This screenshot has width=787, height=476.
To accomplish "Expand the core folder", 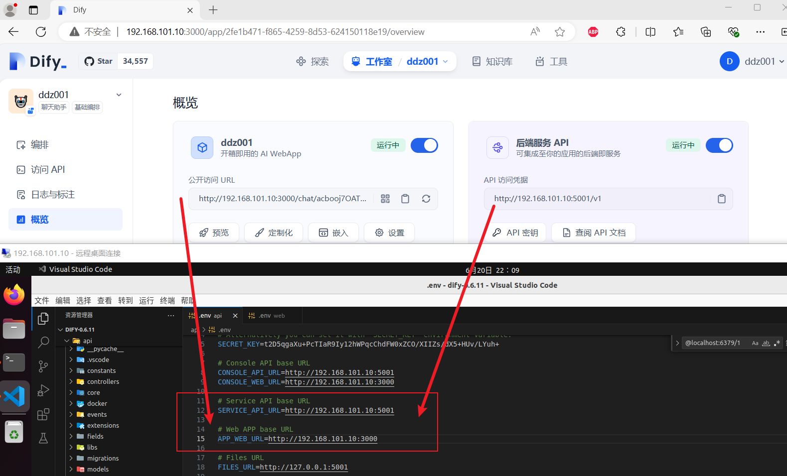I will click(71, 393).
